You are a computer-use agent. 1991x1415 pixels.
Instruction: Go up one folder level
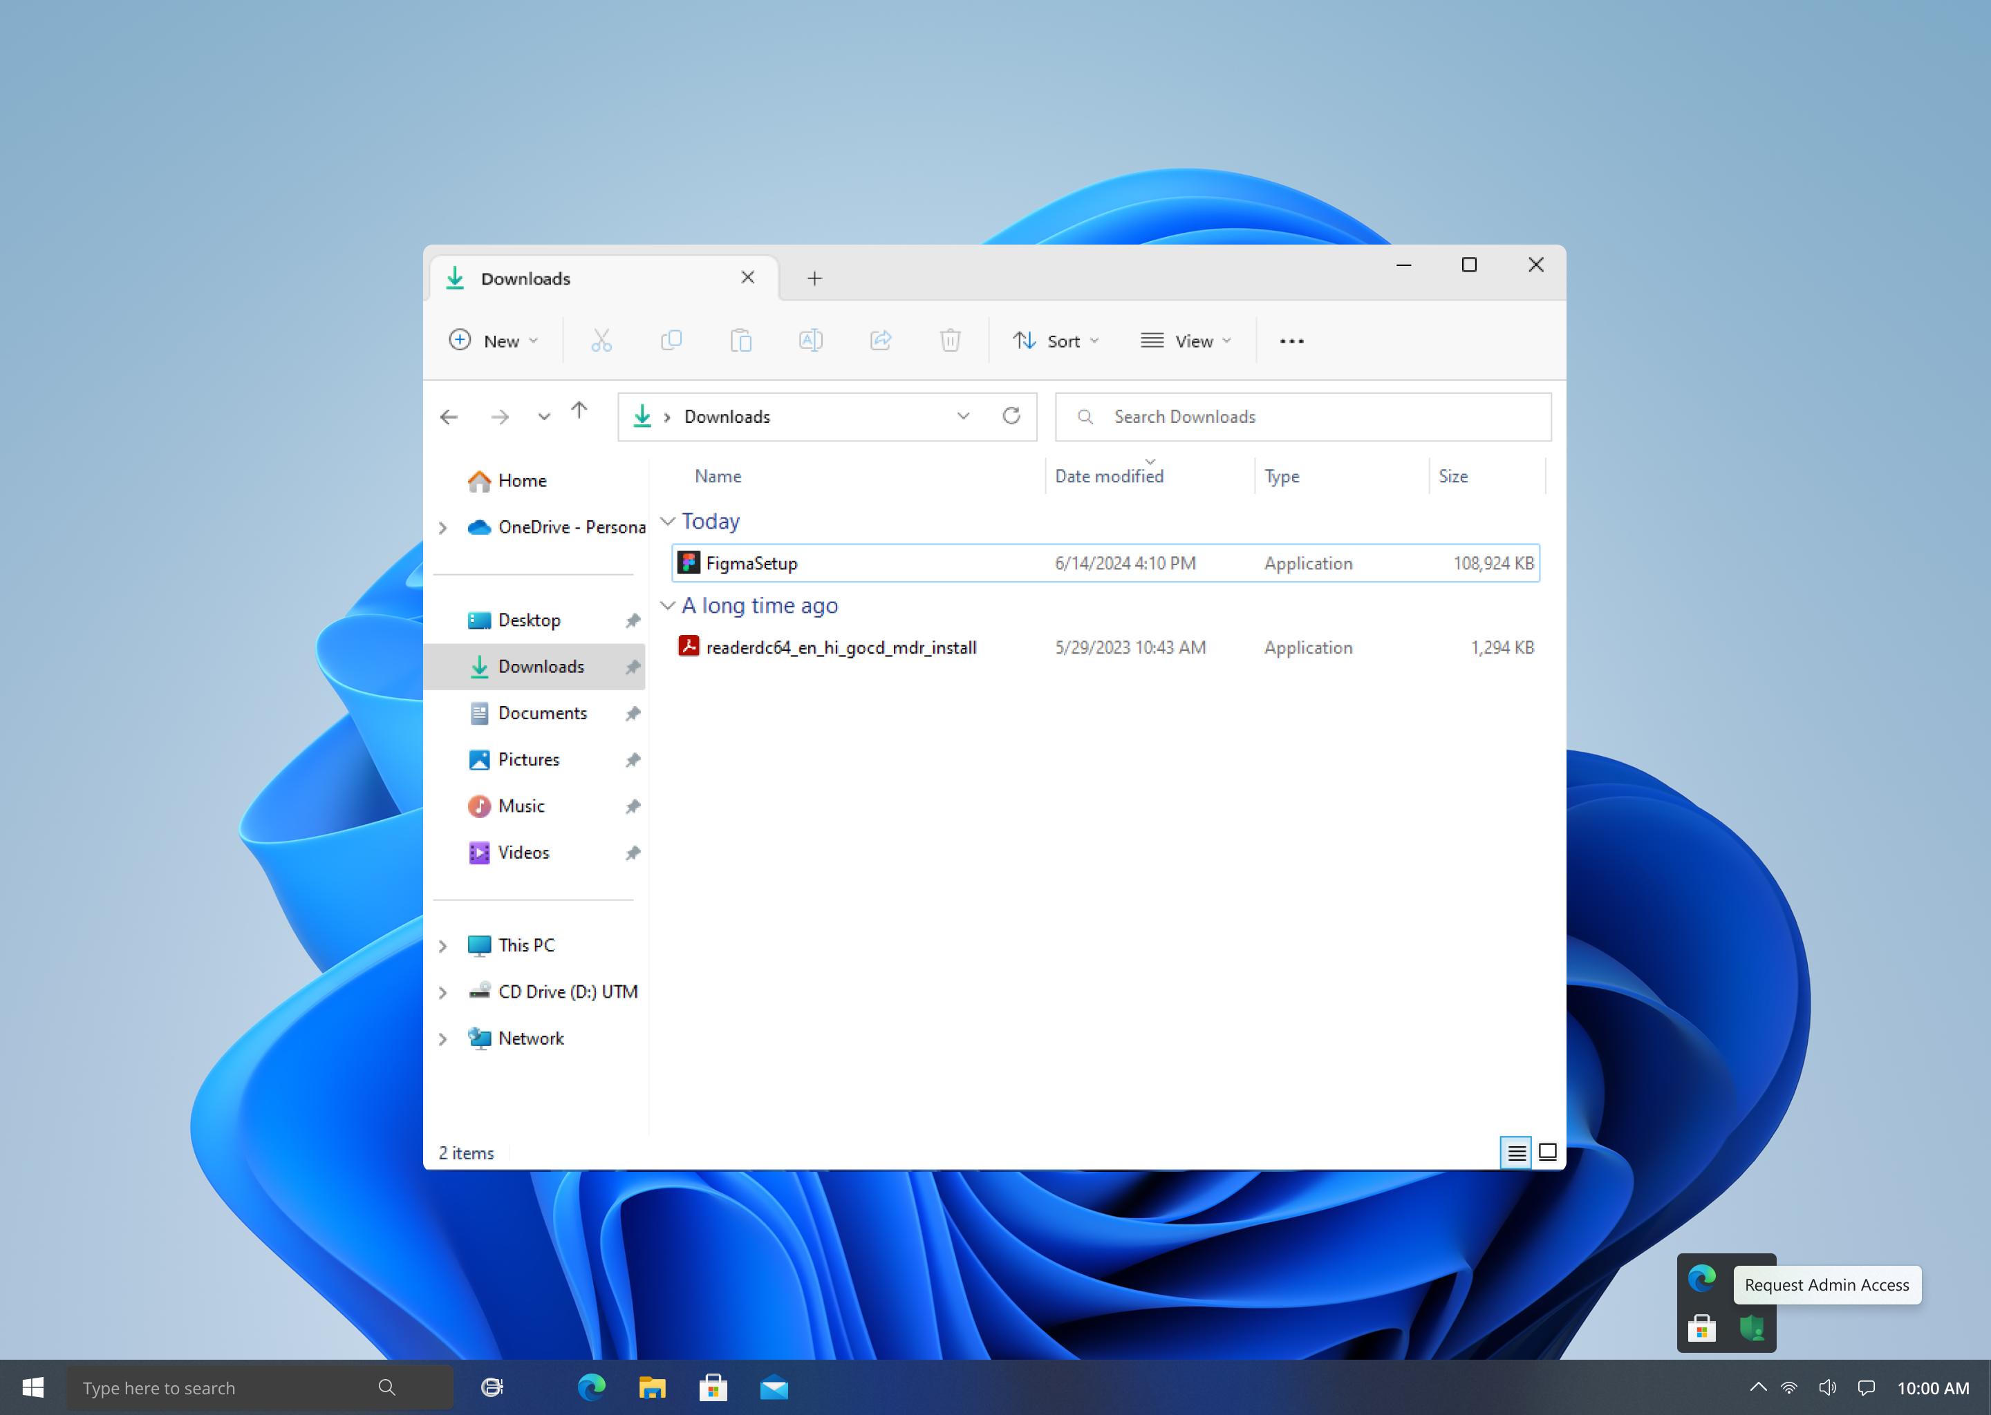coord(580,410)
